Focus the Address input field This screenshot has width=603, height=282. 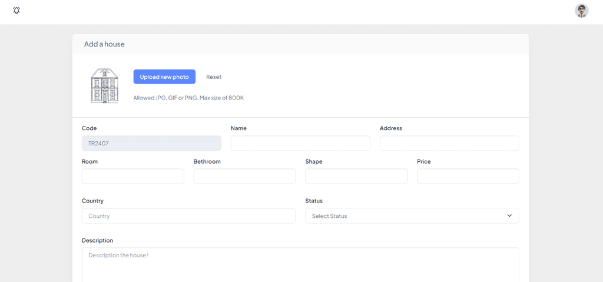click(449, 143)
